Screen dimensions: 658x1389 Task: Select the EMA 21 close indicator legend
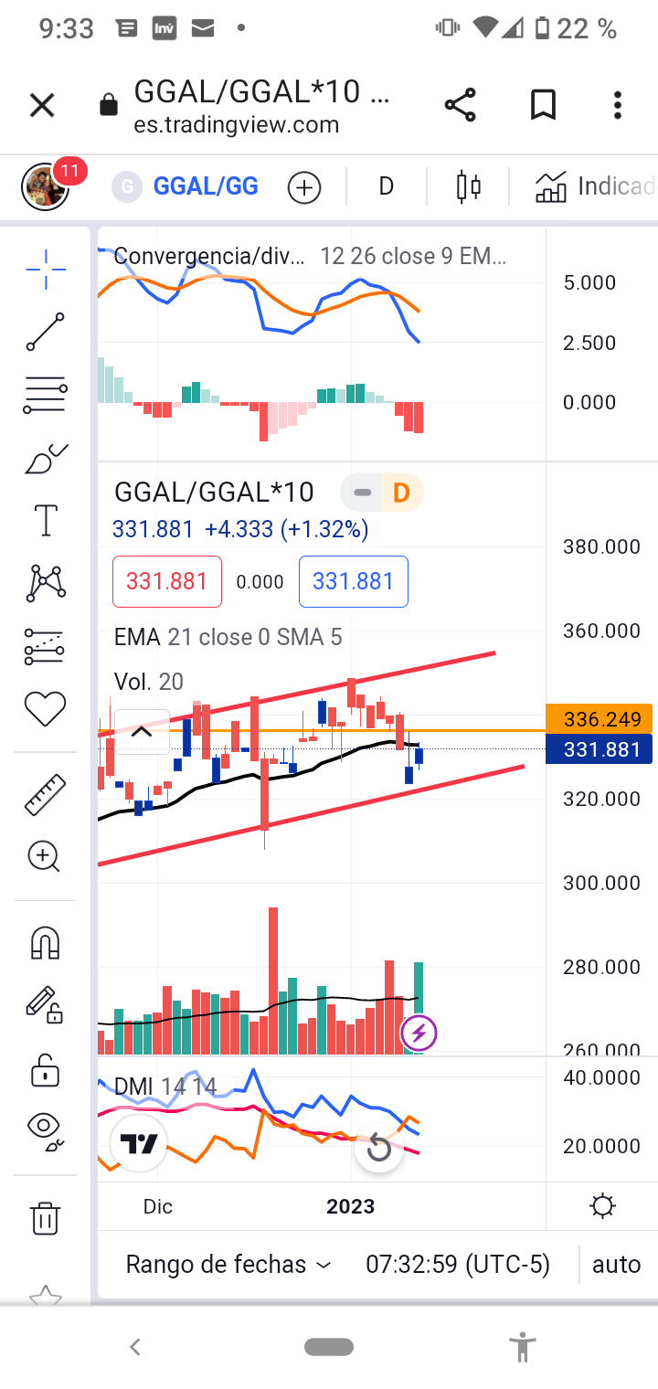228,637
